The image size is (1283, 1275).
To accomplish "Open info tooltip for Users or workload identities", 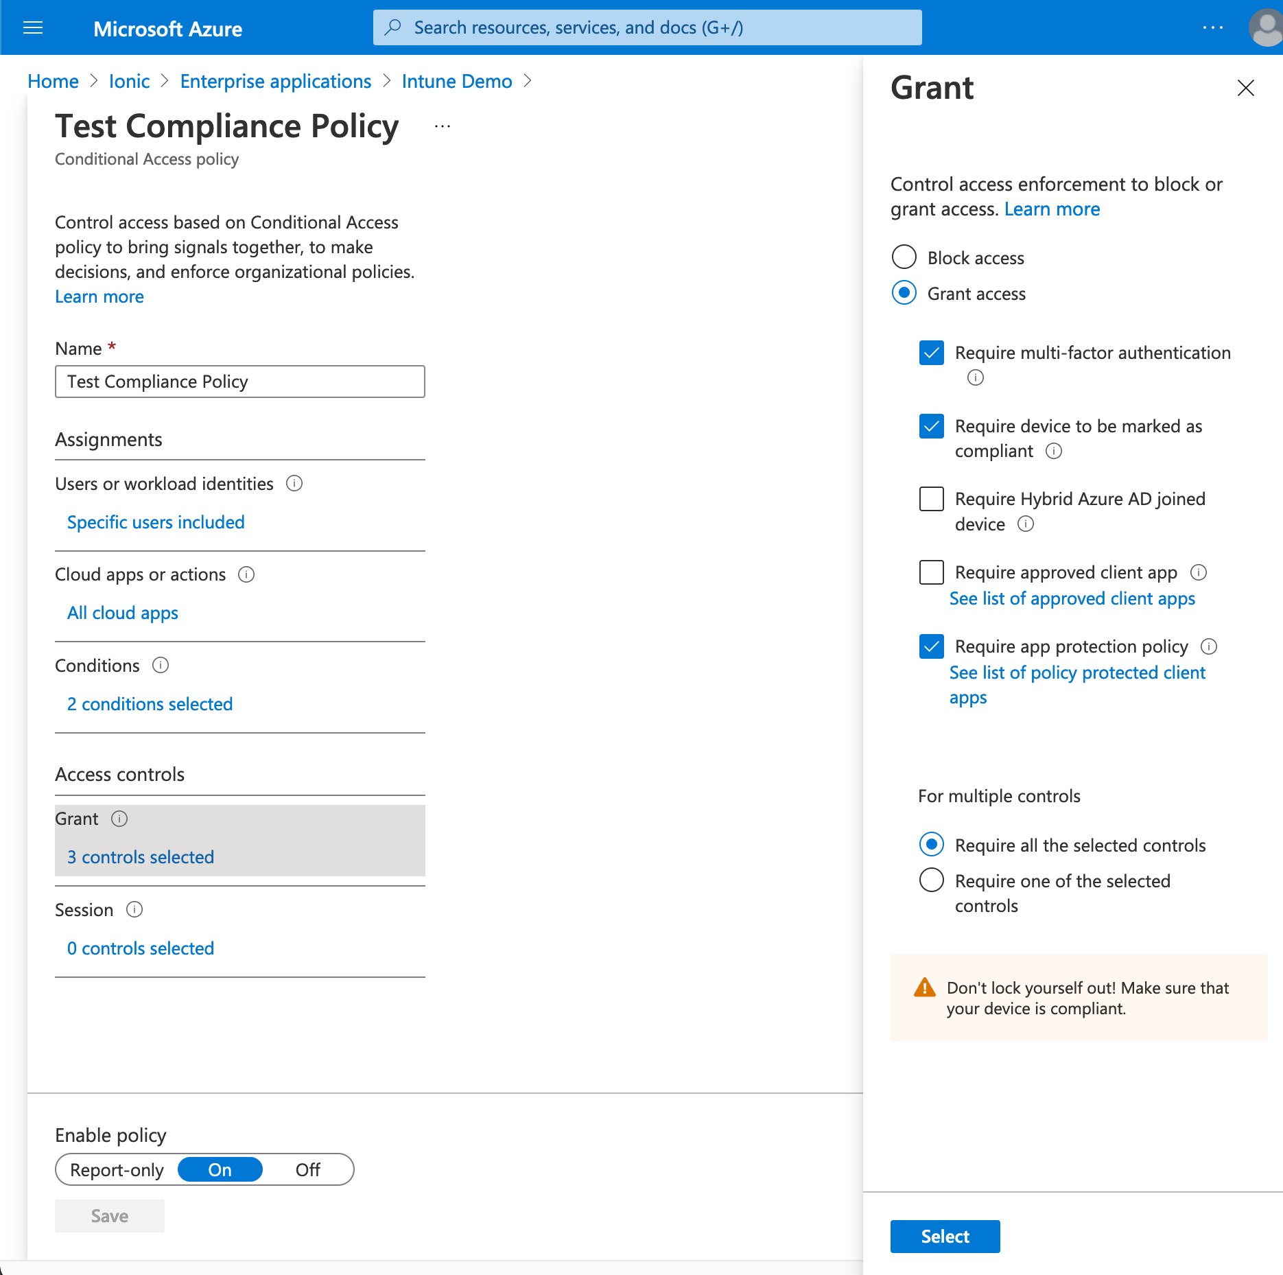I will tap(294, 484).
